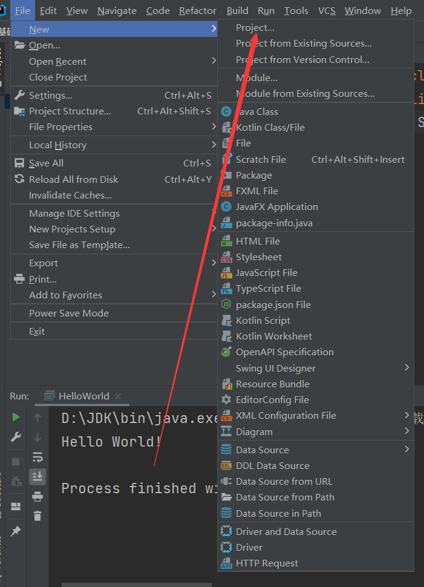Open the Build menu
424x587 pixels.
coord(237,11)
